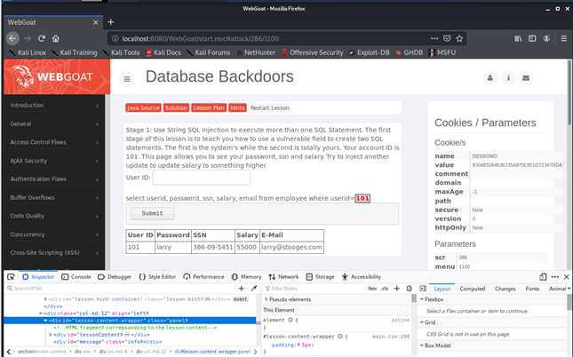Expand the Code Quality section
Screen dimensions: 573x357
pyautogui.click(x=54, y=216)
